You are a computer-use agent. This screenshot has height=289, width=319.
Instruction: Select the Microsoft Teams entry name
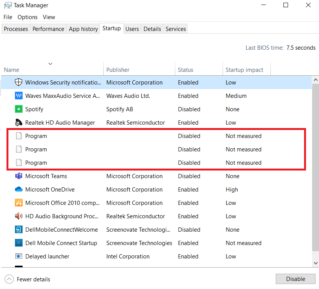tap(46, 176)
